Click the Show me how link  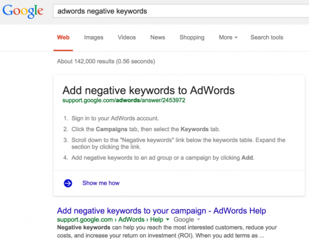click(x=101, y=183)
